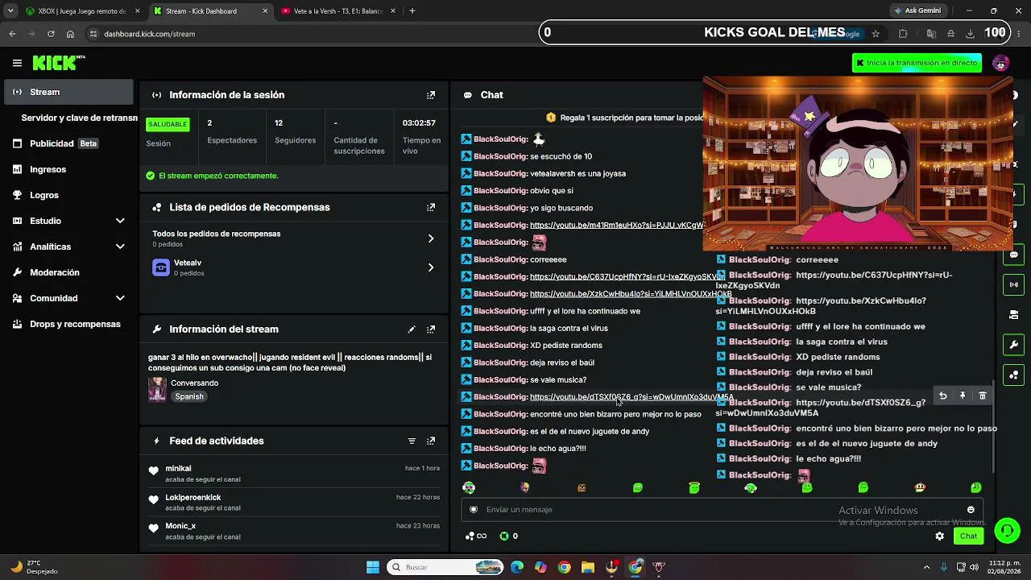Viewport: 1031px width, 580px height.
Task: Reply to the hovered chat message
Action: click(943, 396)
